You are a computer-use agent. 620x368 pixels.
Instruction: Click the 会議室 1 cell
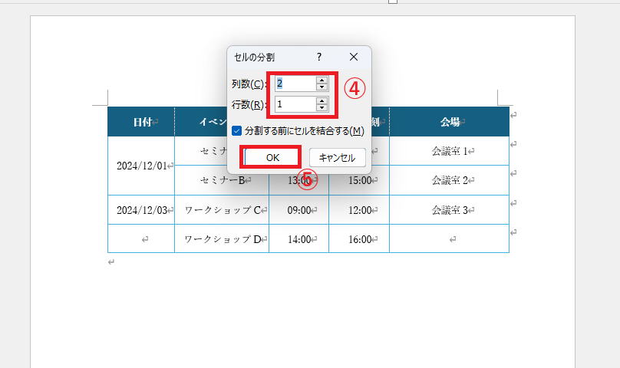point(449,151)
